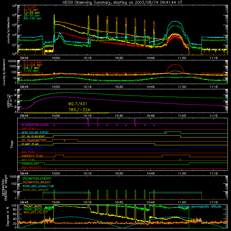Click the SC_IN_SUNLIGHT flag label

coord(33,136)
